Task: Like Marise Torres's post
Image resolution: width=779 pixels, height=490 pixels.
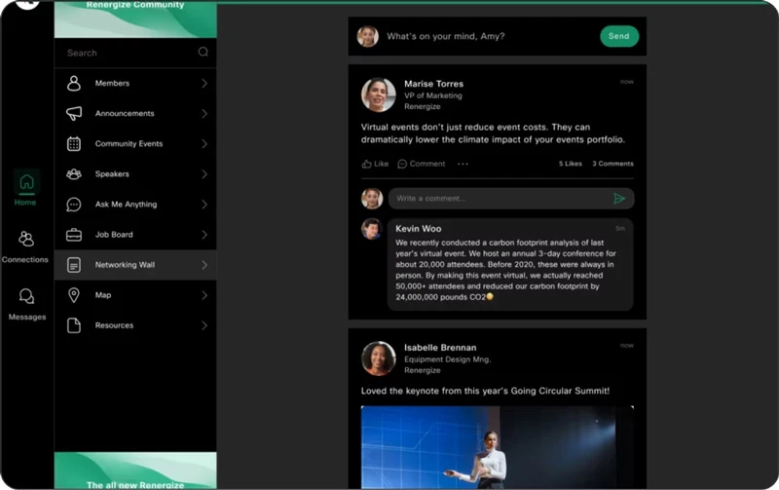Action: pyautogui.click(x=375, y=164)
